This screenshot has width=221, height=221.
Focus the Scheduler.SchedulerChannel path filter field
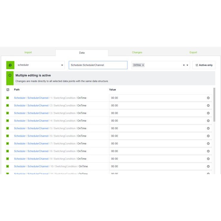98,65
